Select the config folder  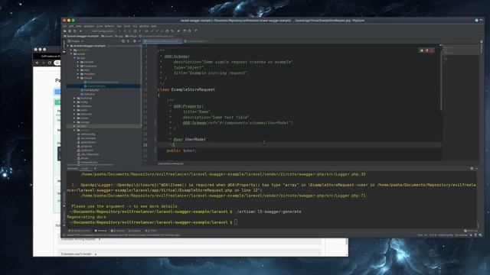pos(83,102)
